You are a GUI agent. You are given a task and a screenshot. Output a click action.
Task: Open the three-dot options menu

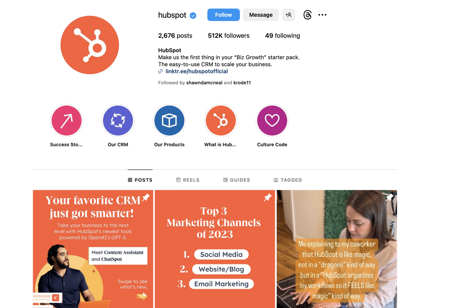coord(322,15)
